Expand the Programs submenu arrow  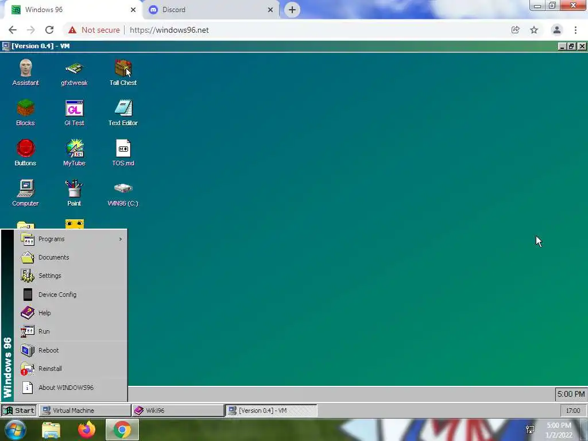[121, 239]
